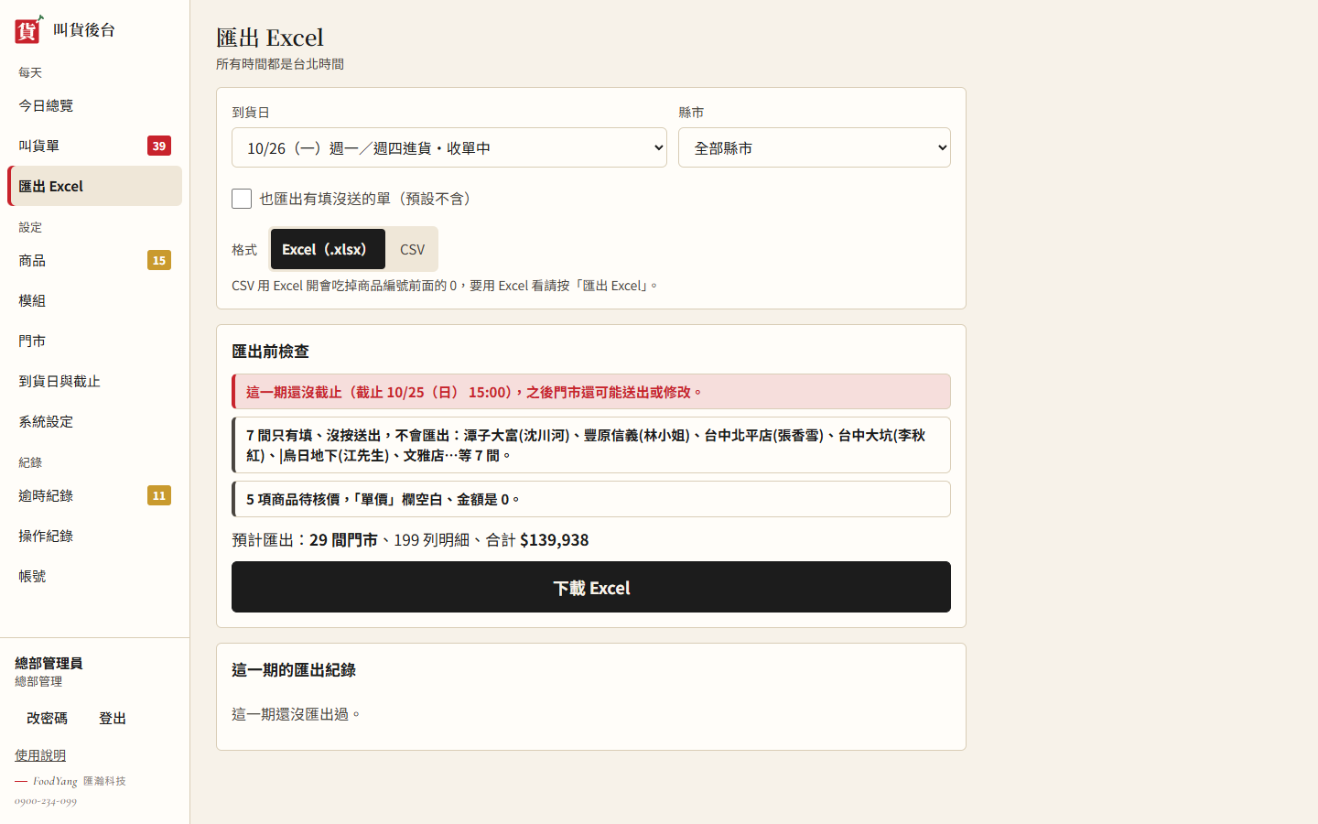This screenshot has height=824, width=1318.
Task: Navigate to 模組 page
Action: (94, 300)
